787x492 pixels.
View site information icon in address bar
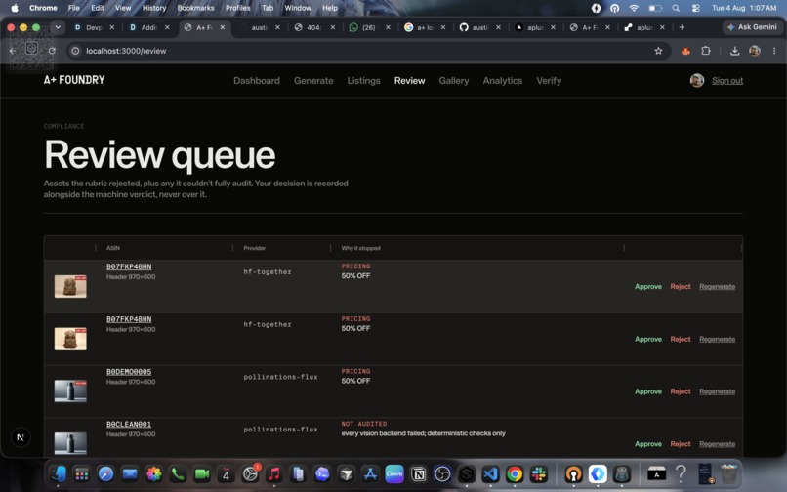coord(75,51)
